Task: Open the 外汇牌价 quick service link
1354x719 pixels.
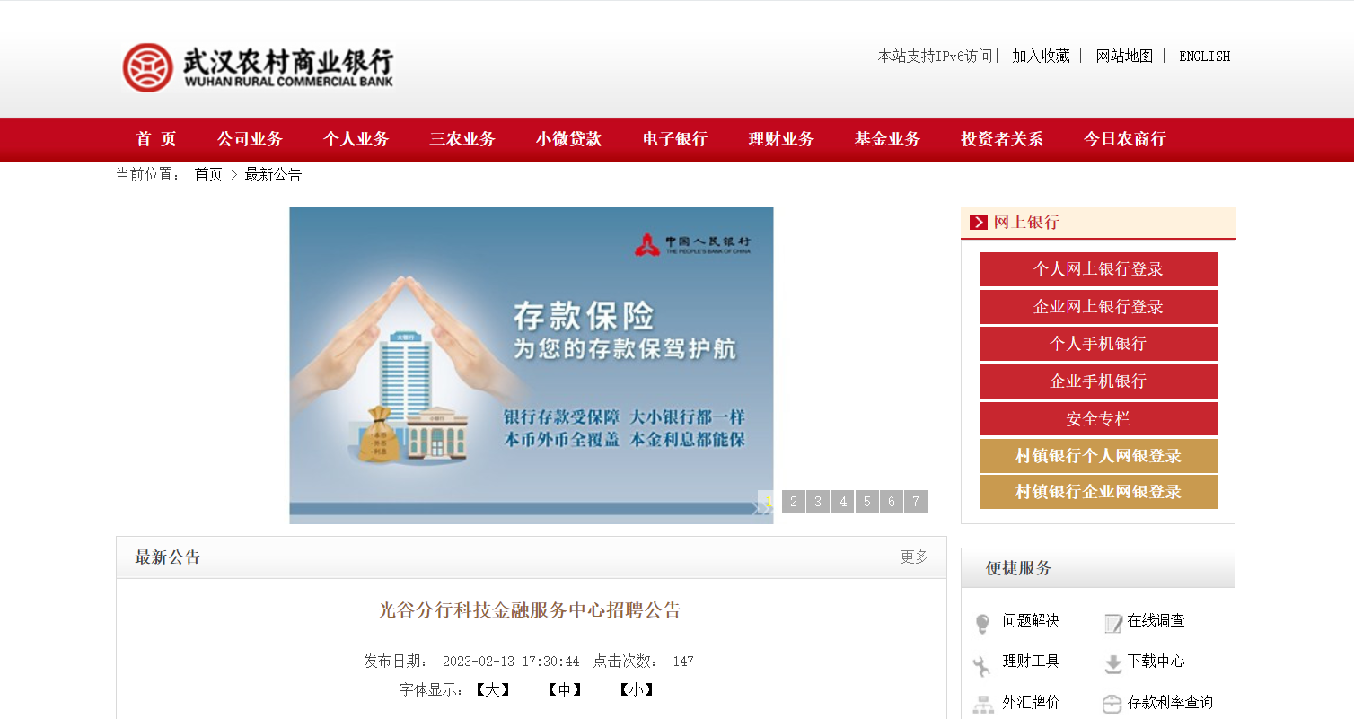Action: coord(1031,702)
